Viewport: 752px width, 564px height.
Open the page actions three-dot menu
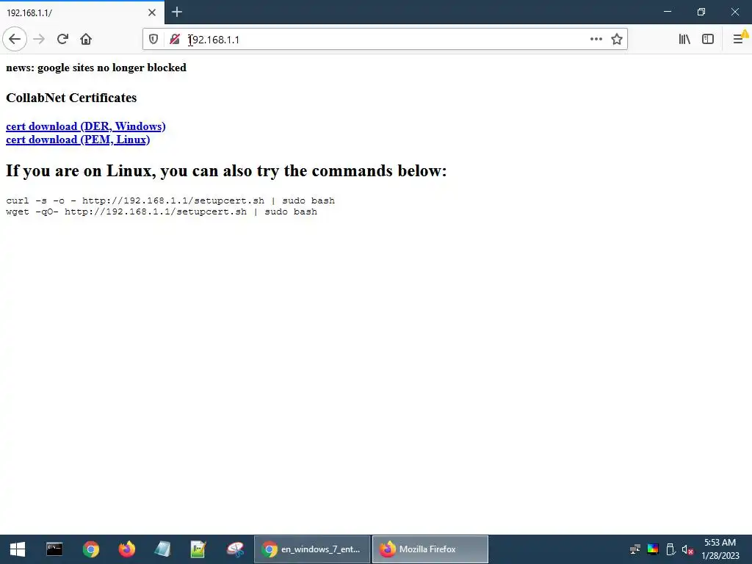596,39
